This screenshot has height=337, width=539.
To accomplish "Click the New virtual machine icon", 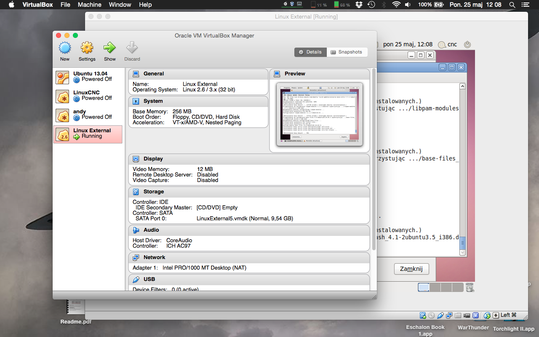I will click(64, 48).
